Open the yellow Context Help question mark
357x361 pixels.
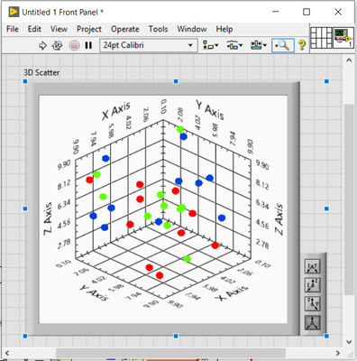(x=302, y=45)
